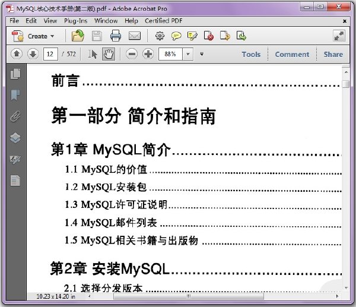Click the horizontal scrollbar left arrow
356x307 pixels.
point(90,296)
